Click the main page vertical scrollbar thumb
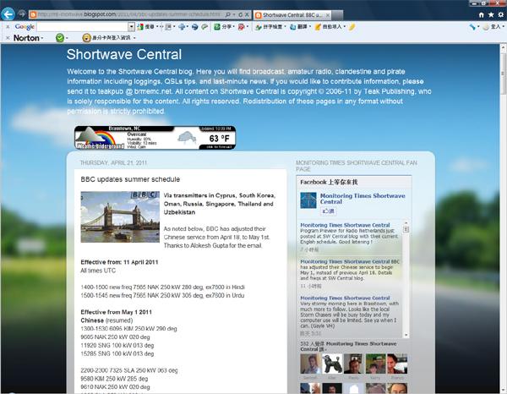Screen dimensions: 507x394 (x=503, y=74)
